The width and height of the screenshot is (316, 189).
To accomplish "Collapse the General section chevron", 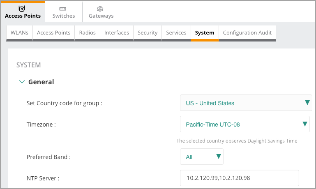I will 22,82.
